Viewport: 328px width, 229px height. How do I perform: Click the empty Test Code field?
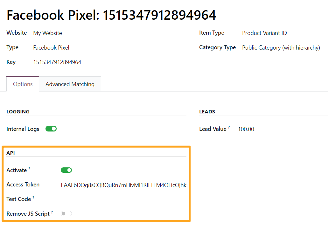pos(123,199)
